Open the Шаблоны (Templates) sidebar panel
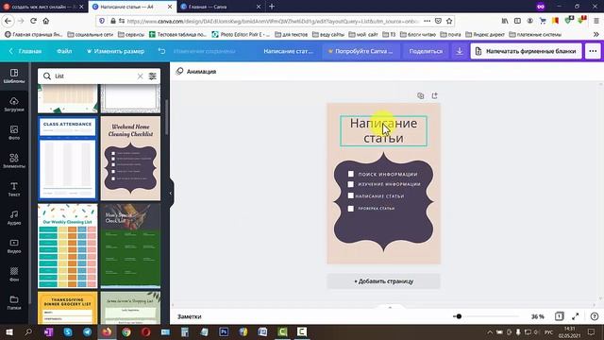Viewport: 604px width, 340px height. (14, 76)
